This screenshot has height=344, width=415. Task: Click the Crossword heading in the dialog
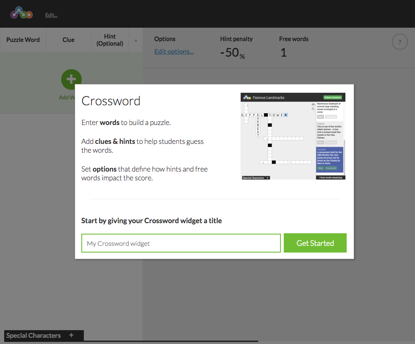pyautogui.click(x=111, y=101)
